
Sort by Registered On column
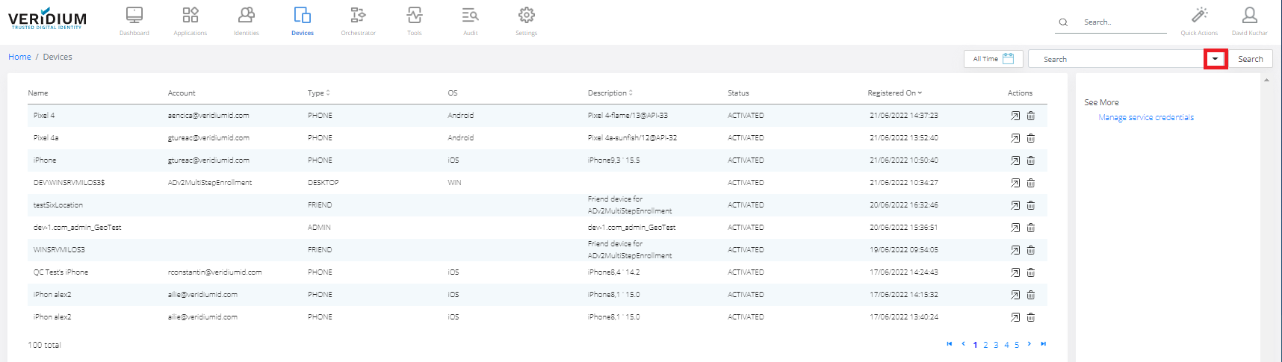pyautogui.click(x=894, y=93)
